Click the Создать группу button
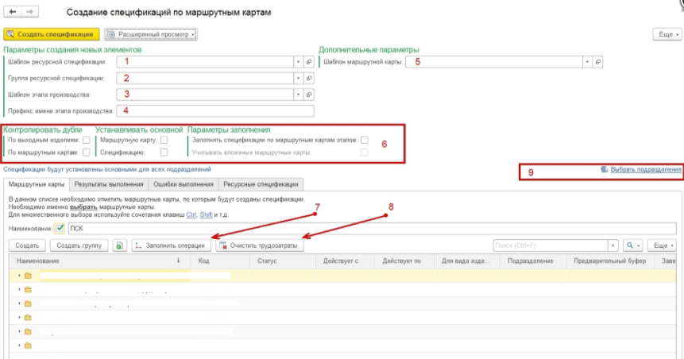This screenshot has width=684, height=359. (79, 245)
